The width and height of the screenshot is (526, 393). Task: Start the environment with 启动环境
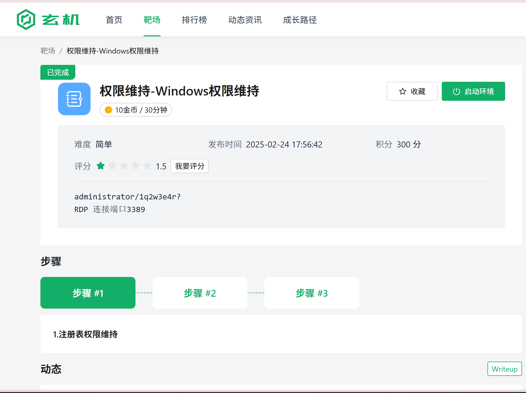473,91
